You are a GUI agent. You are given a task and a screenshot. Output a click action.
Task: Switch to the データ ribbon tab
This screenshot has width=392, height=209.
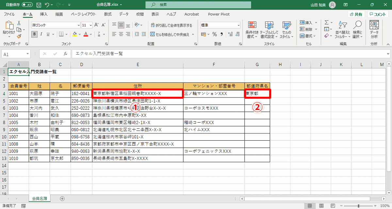pos(124,14)
